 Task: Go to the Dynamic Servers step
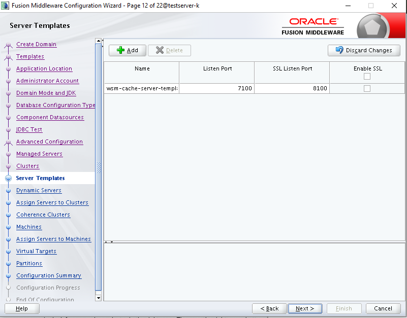click(x=39, y=191)
